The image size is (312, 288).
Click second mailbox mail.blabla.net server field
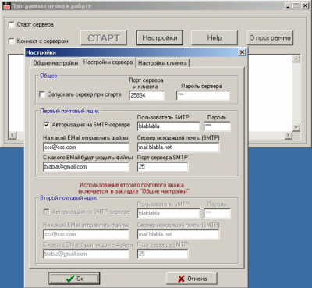coord(178,234)
